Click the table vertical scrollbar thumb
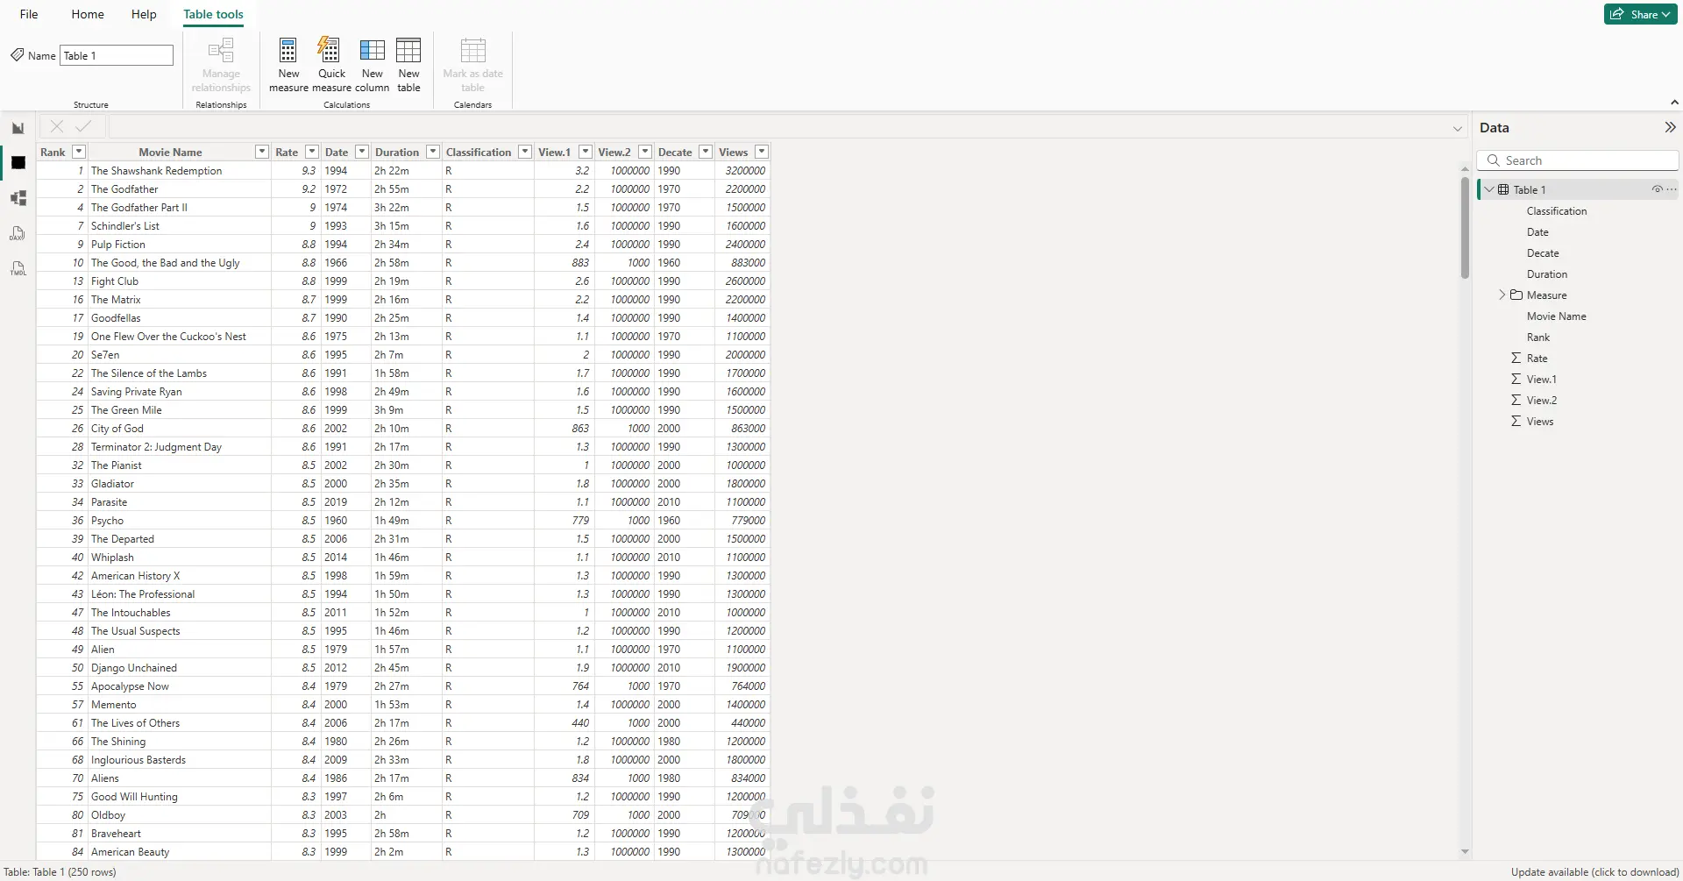 click(1465, 228)
